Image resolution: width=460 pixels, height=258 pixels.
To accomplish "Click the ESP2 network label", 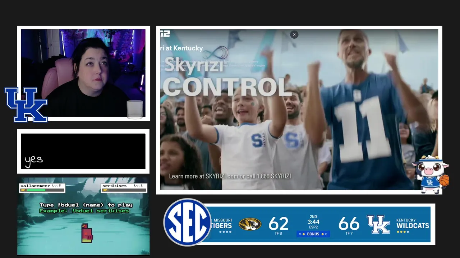I will click(313, 227).
